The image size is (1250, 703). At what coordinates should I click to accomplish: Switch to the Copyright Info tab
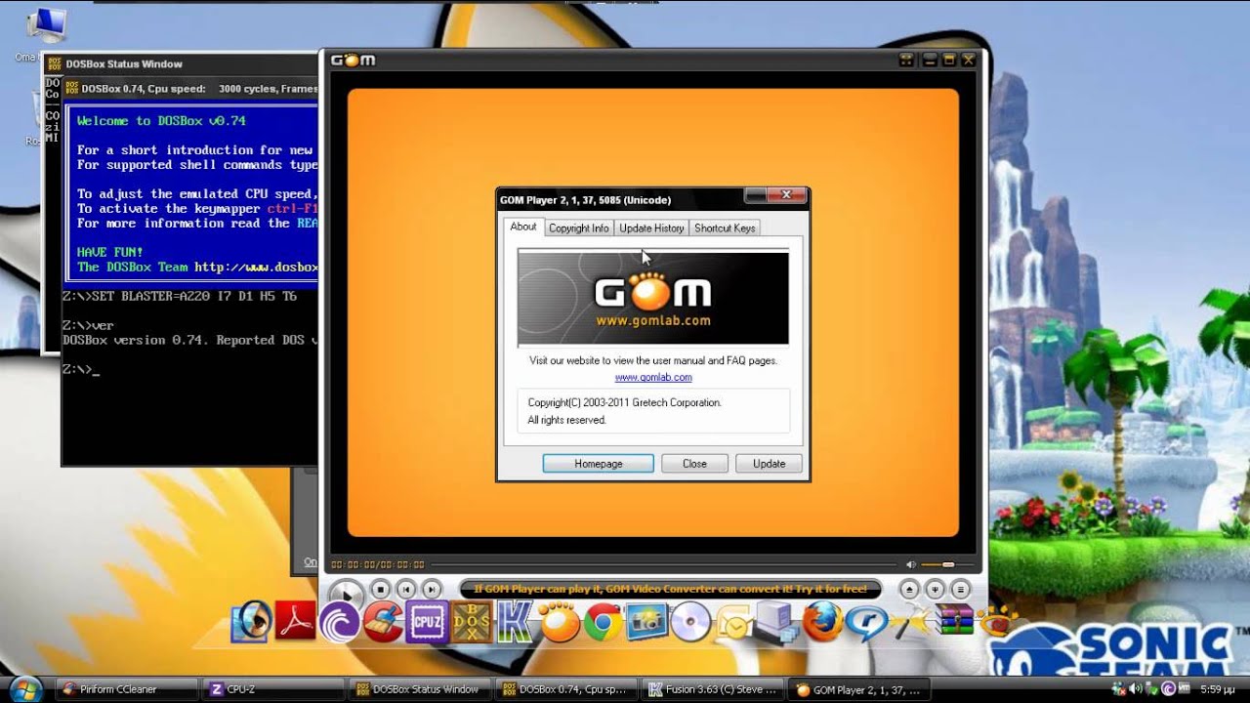(578, 227)
